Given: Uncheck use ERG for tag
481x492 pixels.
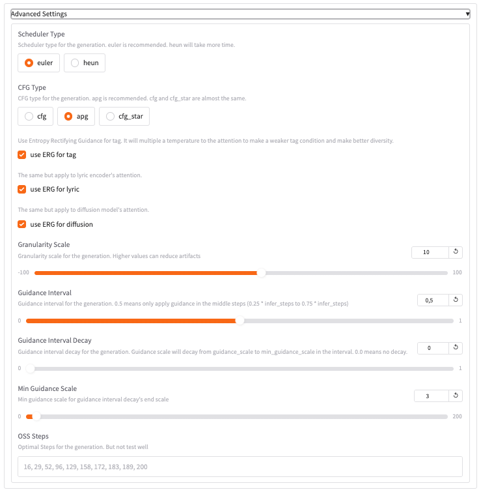Looking at the screenshot, I should (22, 154).
